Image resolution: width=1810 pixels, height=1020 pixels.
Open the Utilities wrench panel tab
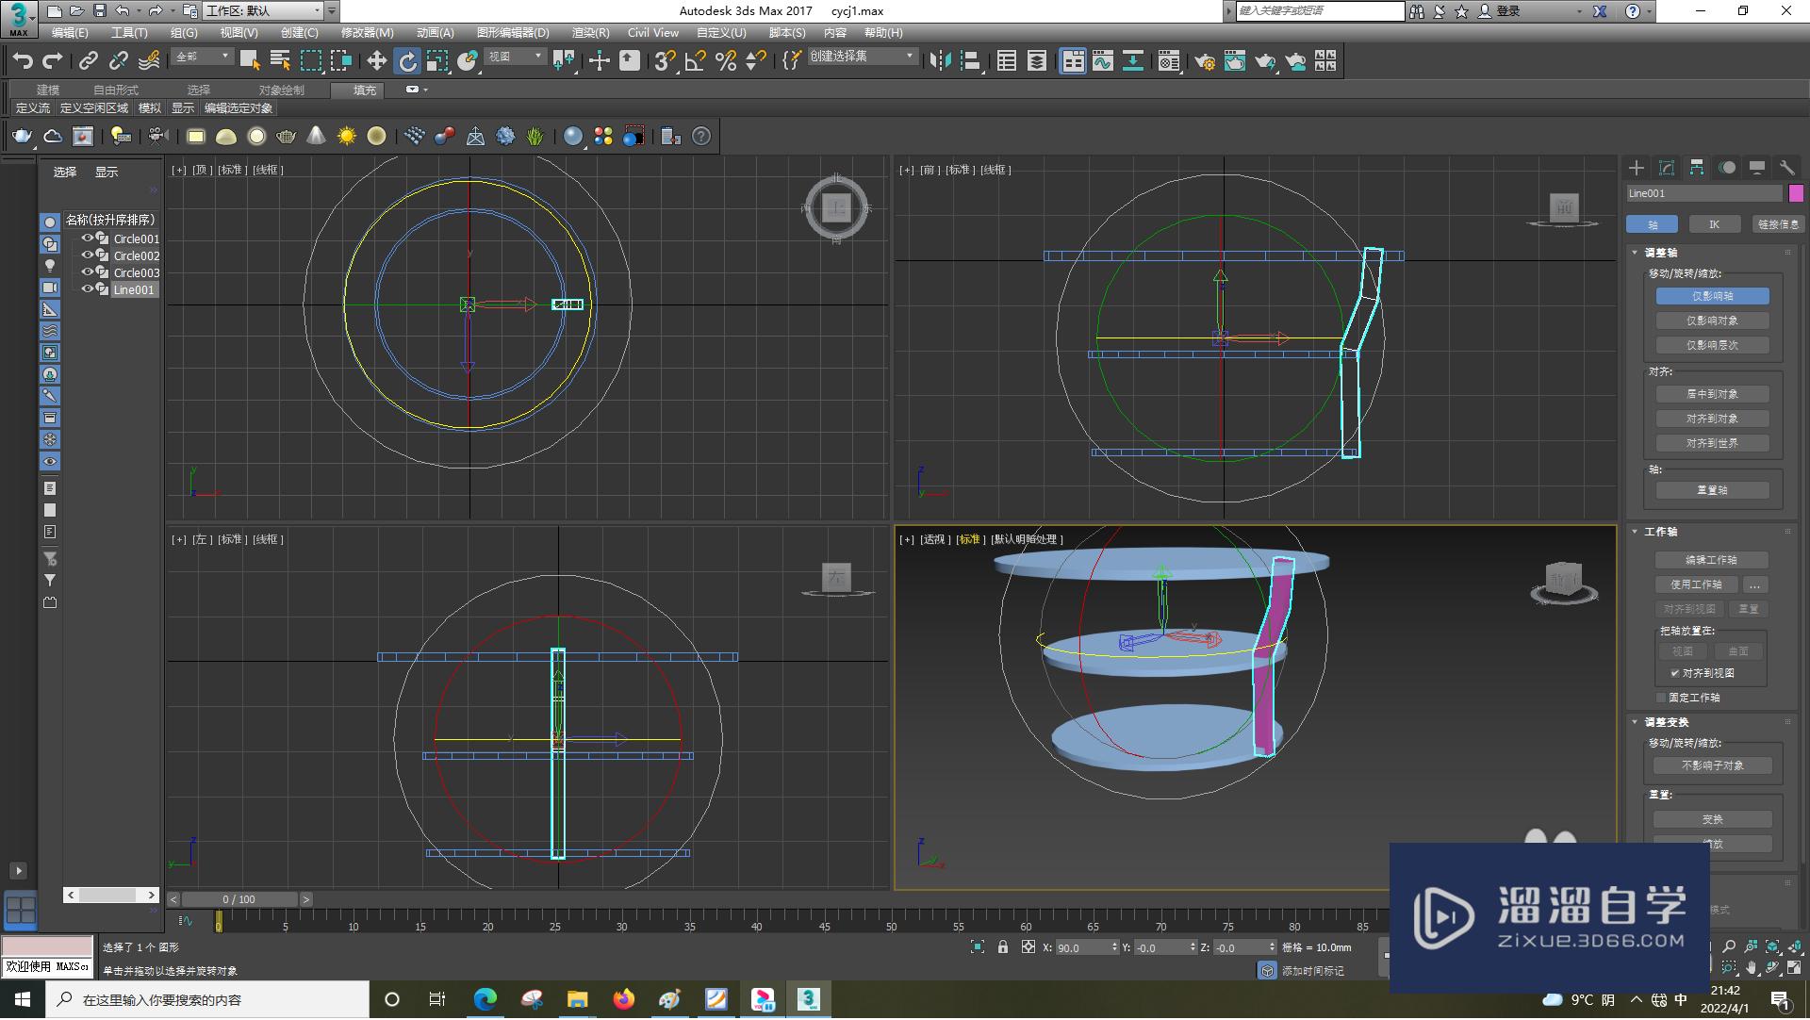click(1787, 168)
